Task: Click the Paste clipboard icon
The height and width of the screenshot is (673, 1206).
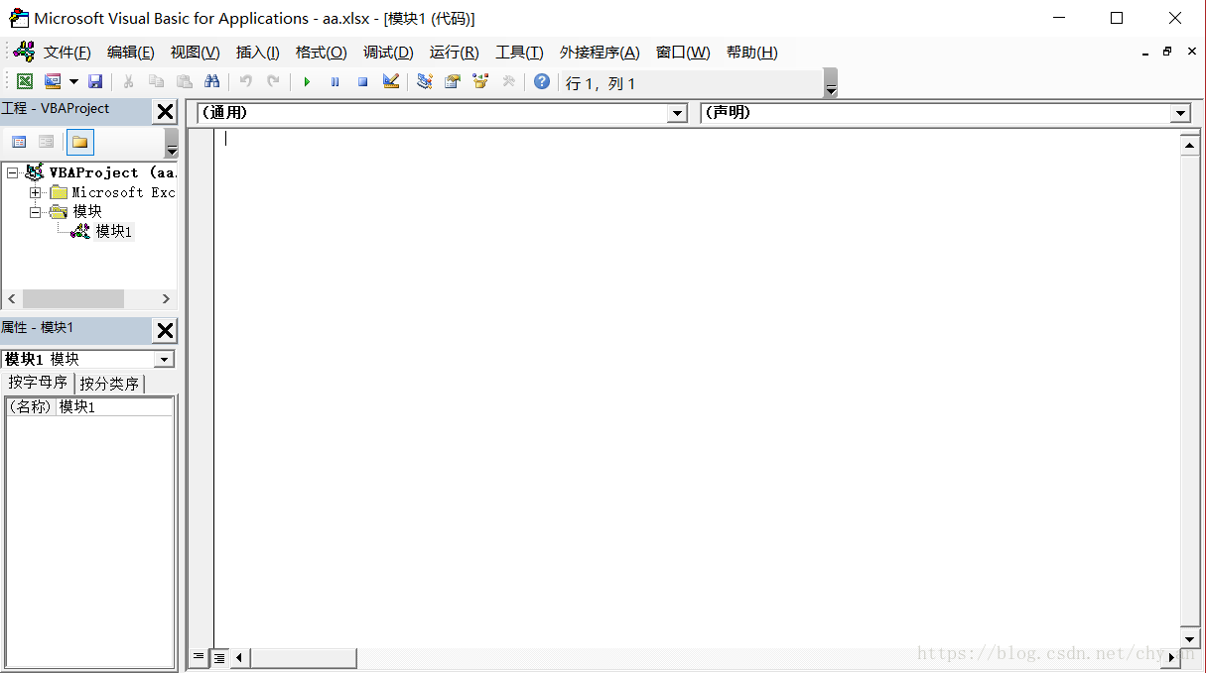Action: pos(184,82)
